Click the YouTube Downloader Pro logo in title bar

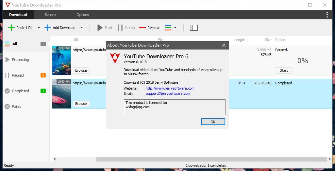(8, 5)
